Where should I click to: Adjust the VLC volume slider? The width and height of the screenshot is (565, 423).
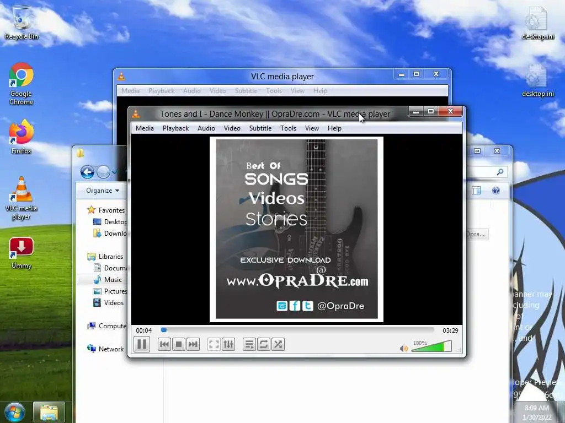(x=431, y=346)
